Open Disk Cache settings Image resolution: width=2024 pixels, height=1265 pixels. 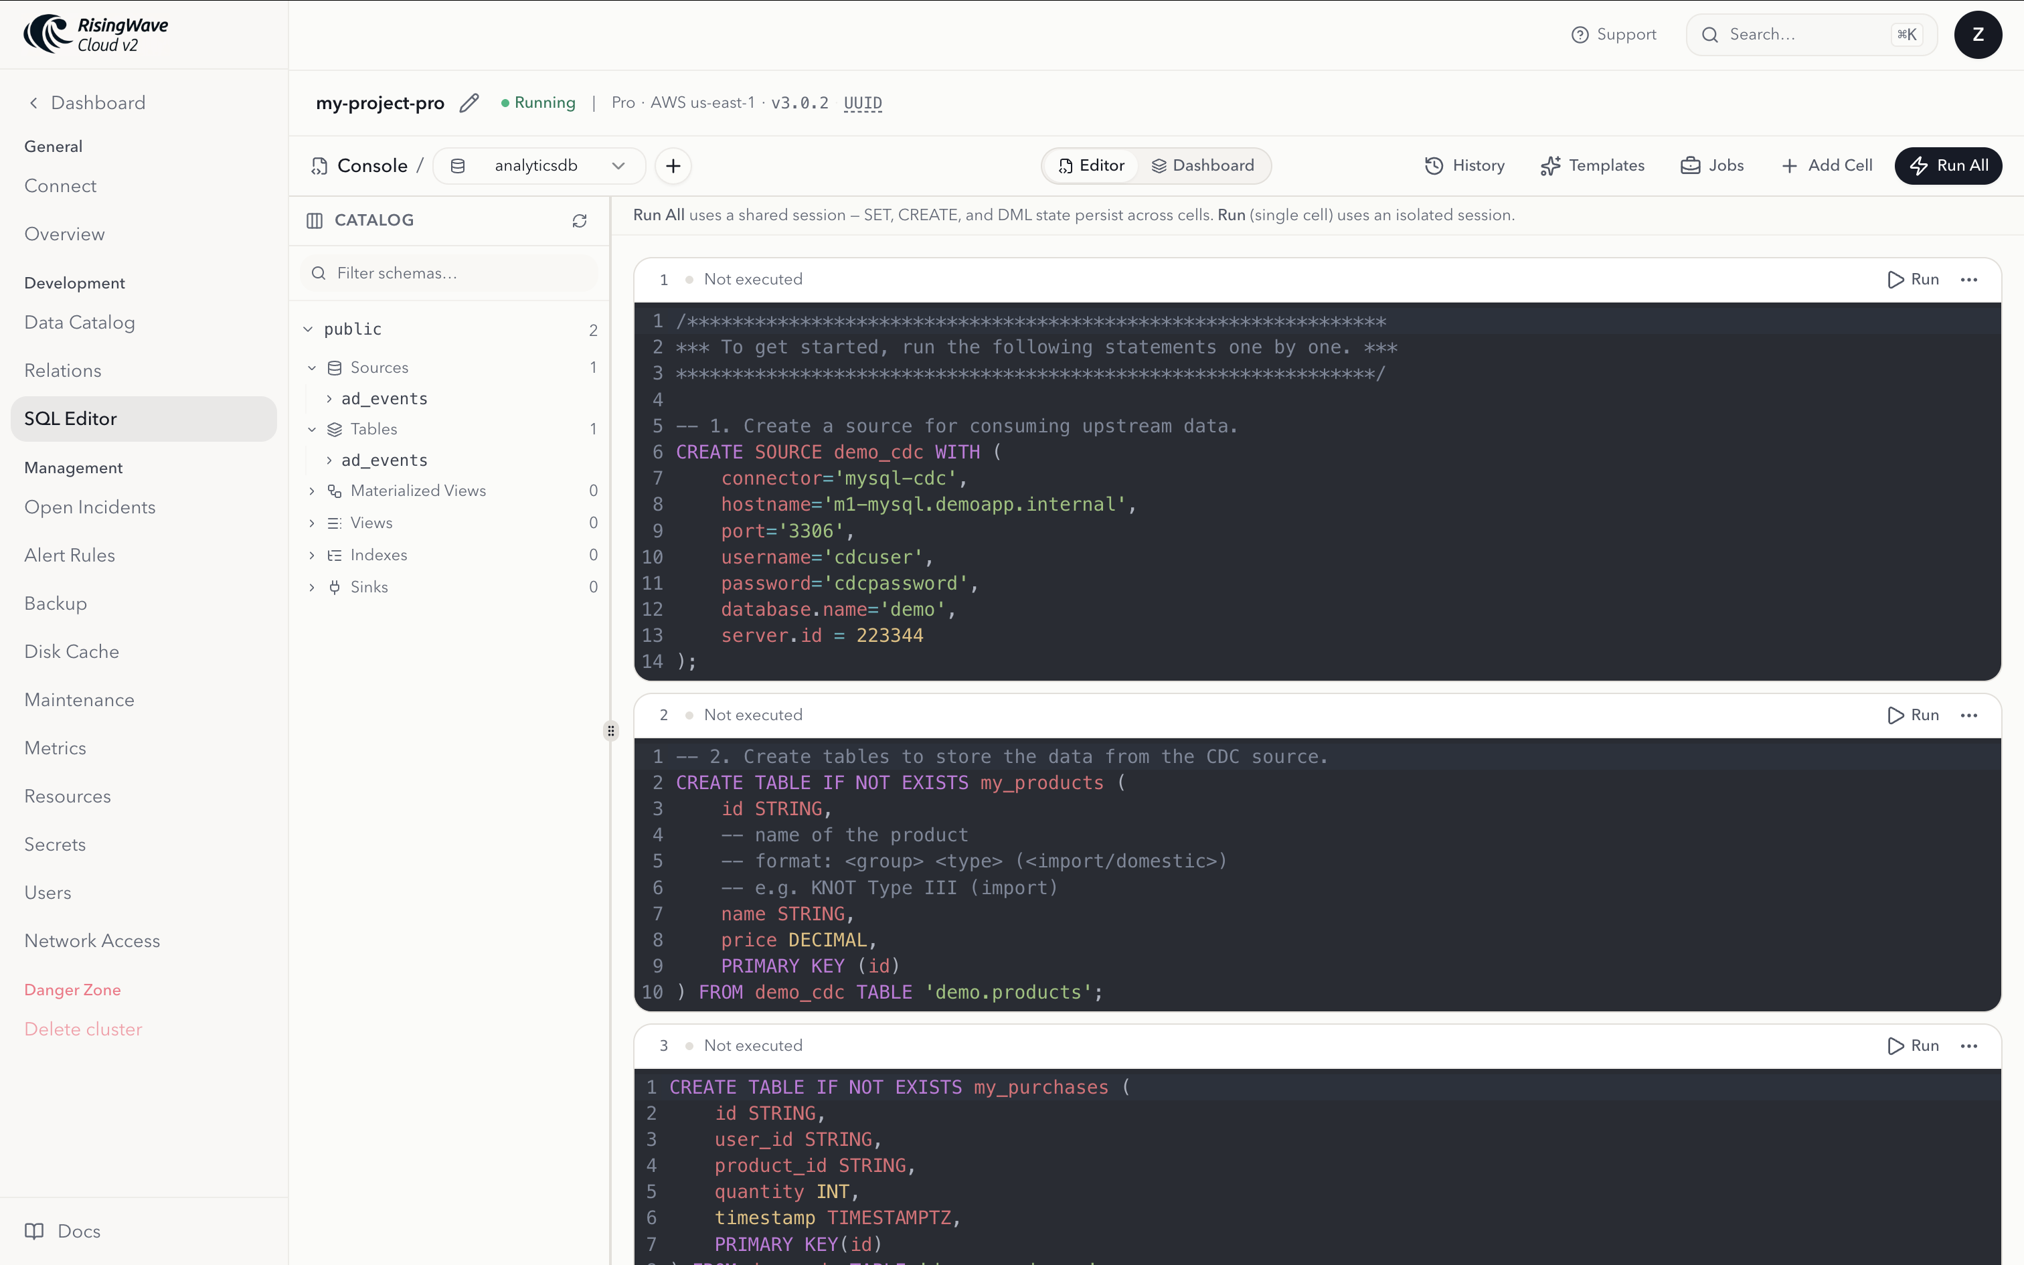coord(71,652)
